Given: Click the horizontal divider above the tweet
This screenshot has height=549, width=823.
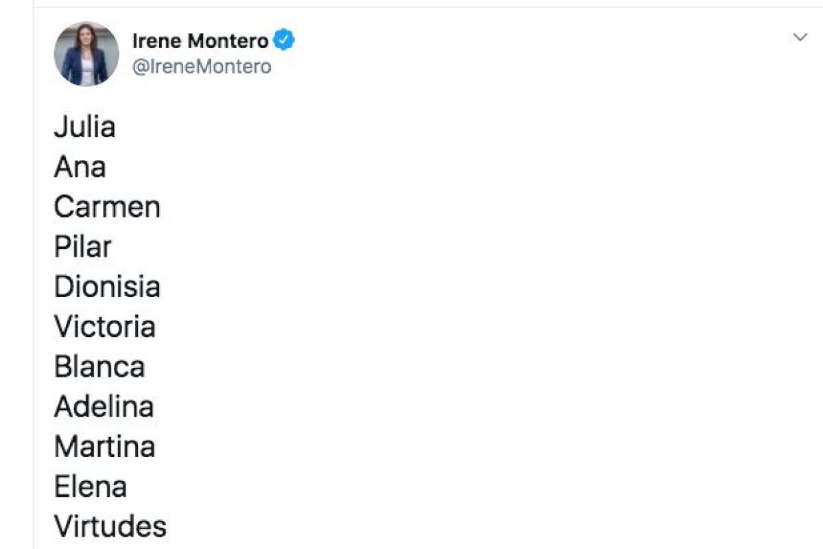Looking at the screenshot, I should point(411,8).
